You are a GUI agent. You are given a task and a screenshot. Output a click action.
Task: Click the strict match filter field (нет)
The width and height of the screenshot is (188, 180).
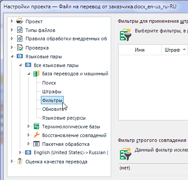click(153, 168)
